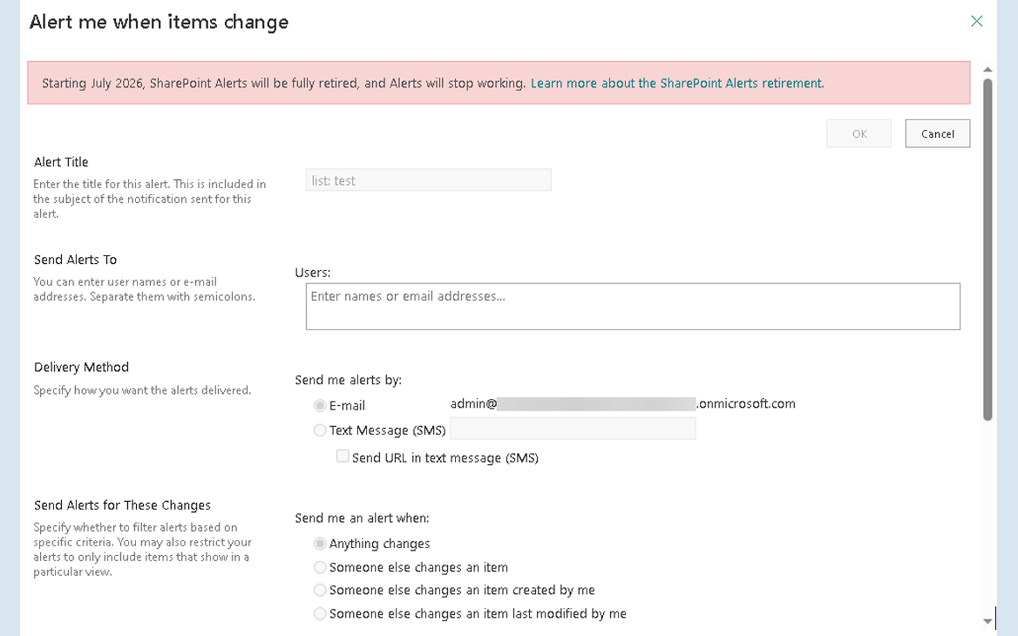Screen dimensions: 1018x636
Task: Click the Cancel button
Action: coord(938,134)
